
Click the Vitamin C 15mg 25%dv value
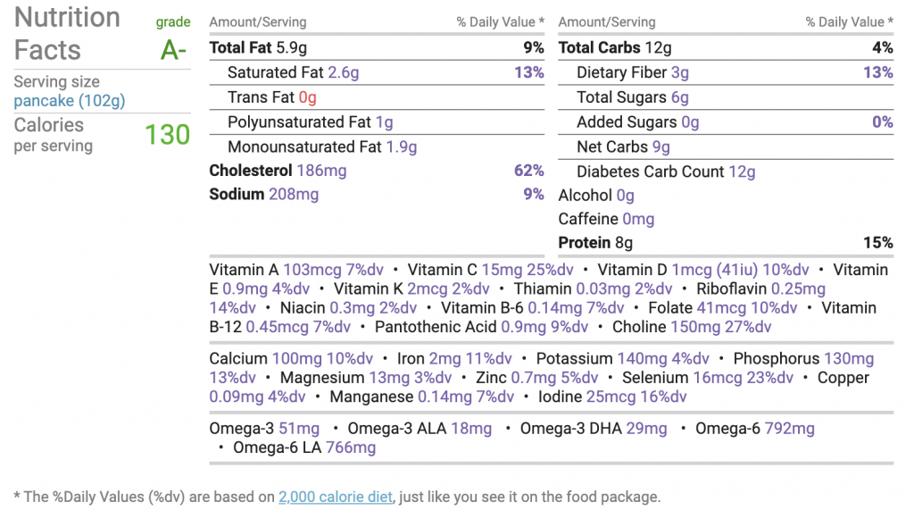tap(528, 270)
